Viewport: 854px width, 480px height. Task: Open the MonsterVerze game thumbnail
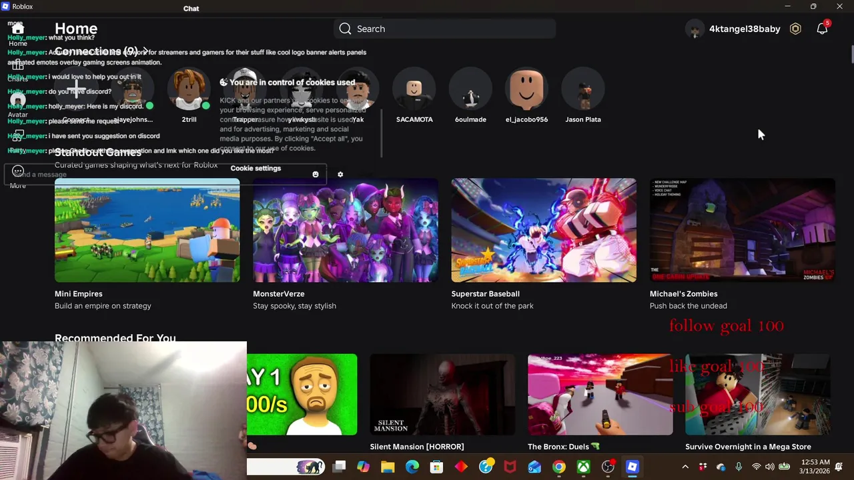346,230
